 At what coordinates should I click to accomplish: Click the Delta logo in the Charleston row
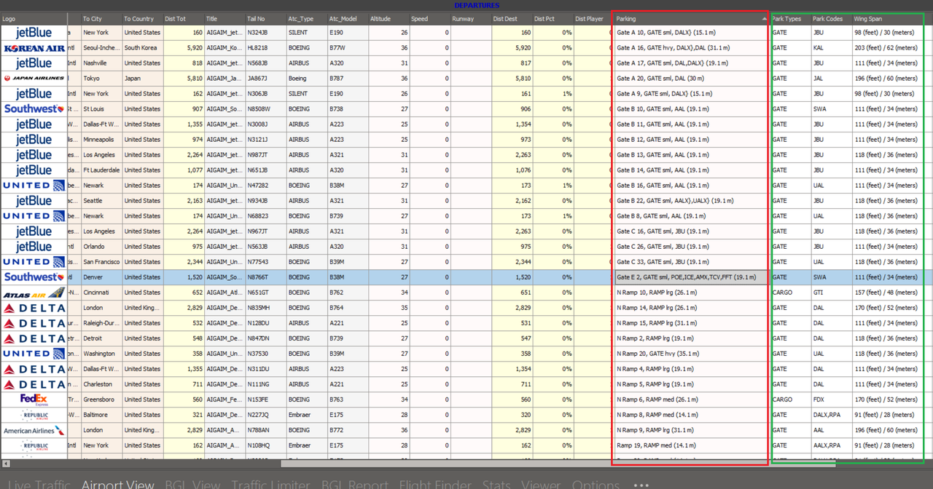point(34,384)
